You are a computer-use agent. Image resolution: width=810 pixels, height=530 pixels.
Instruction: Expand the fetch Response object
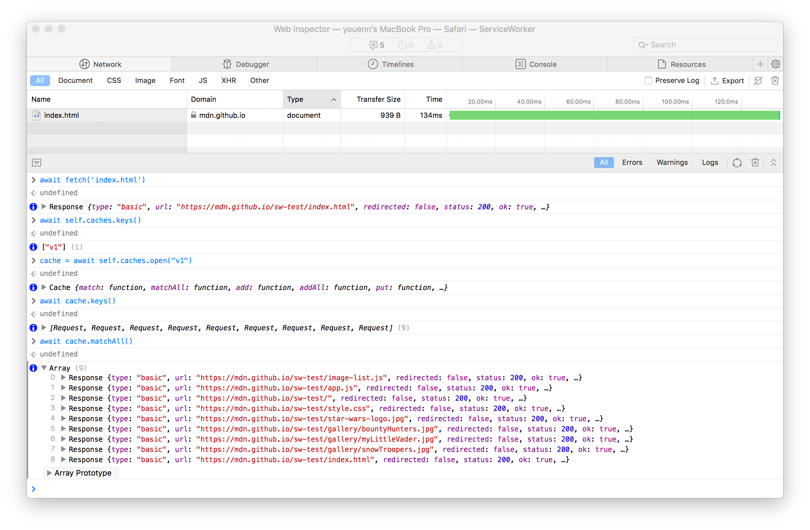44,206
